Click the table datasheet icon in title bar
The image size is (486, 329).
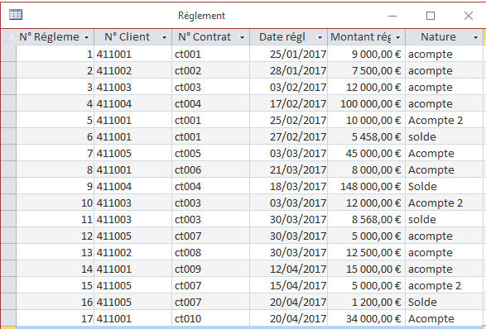(16, 15)
